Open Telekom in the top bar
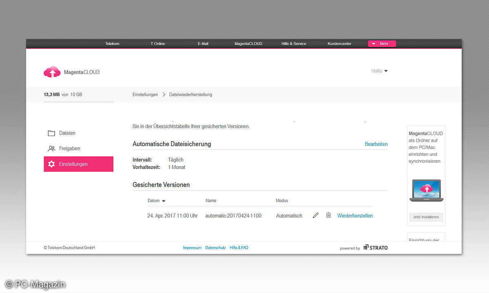 tap(112, 44)
